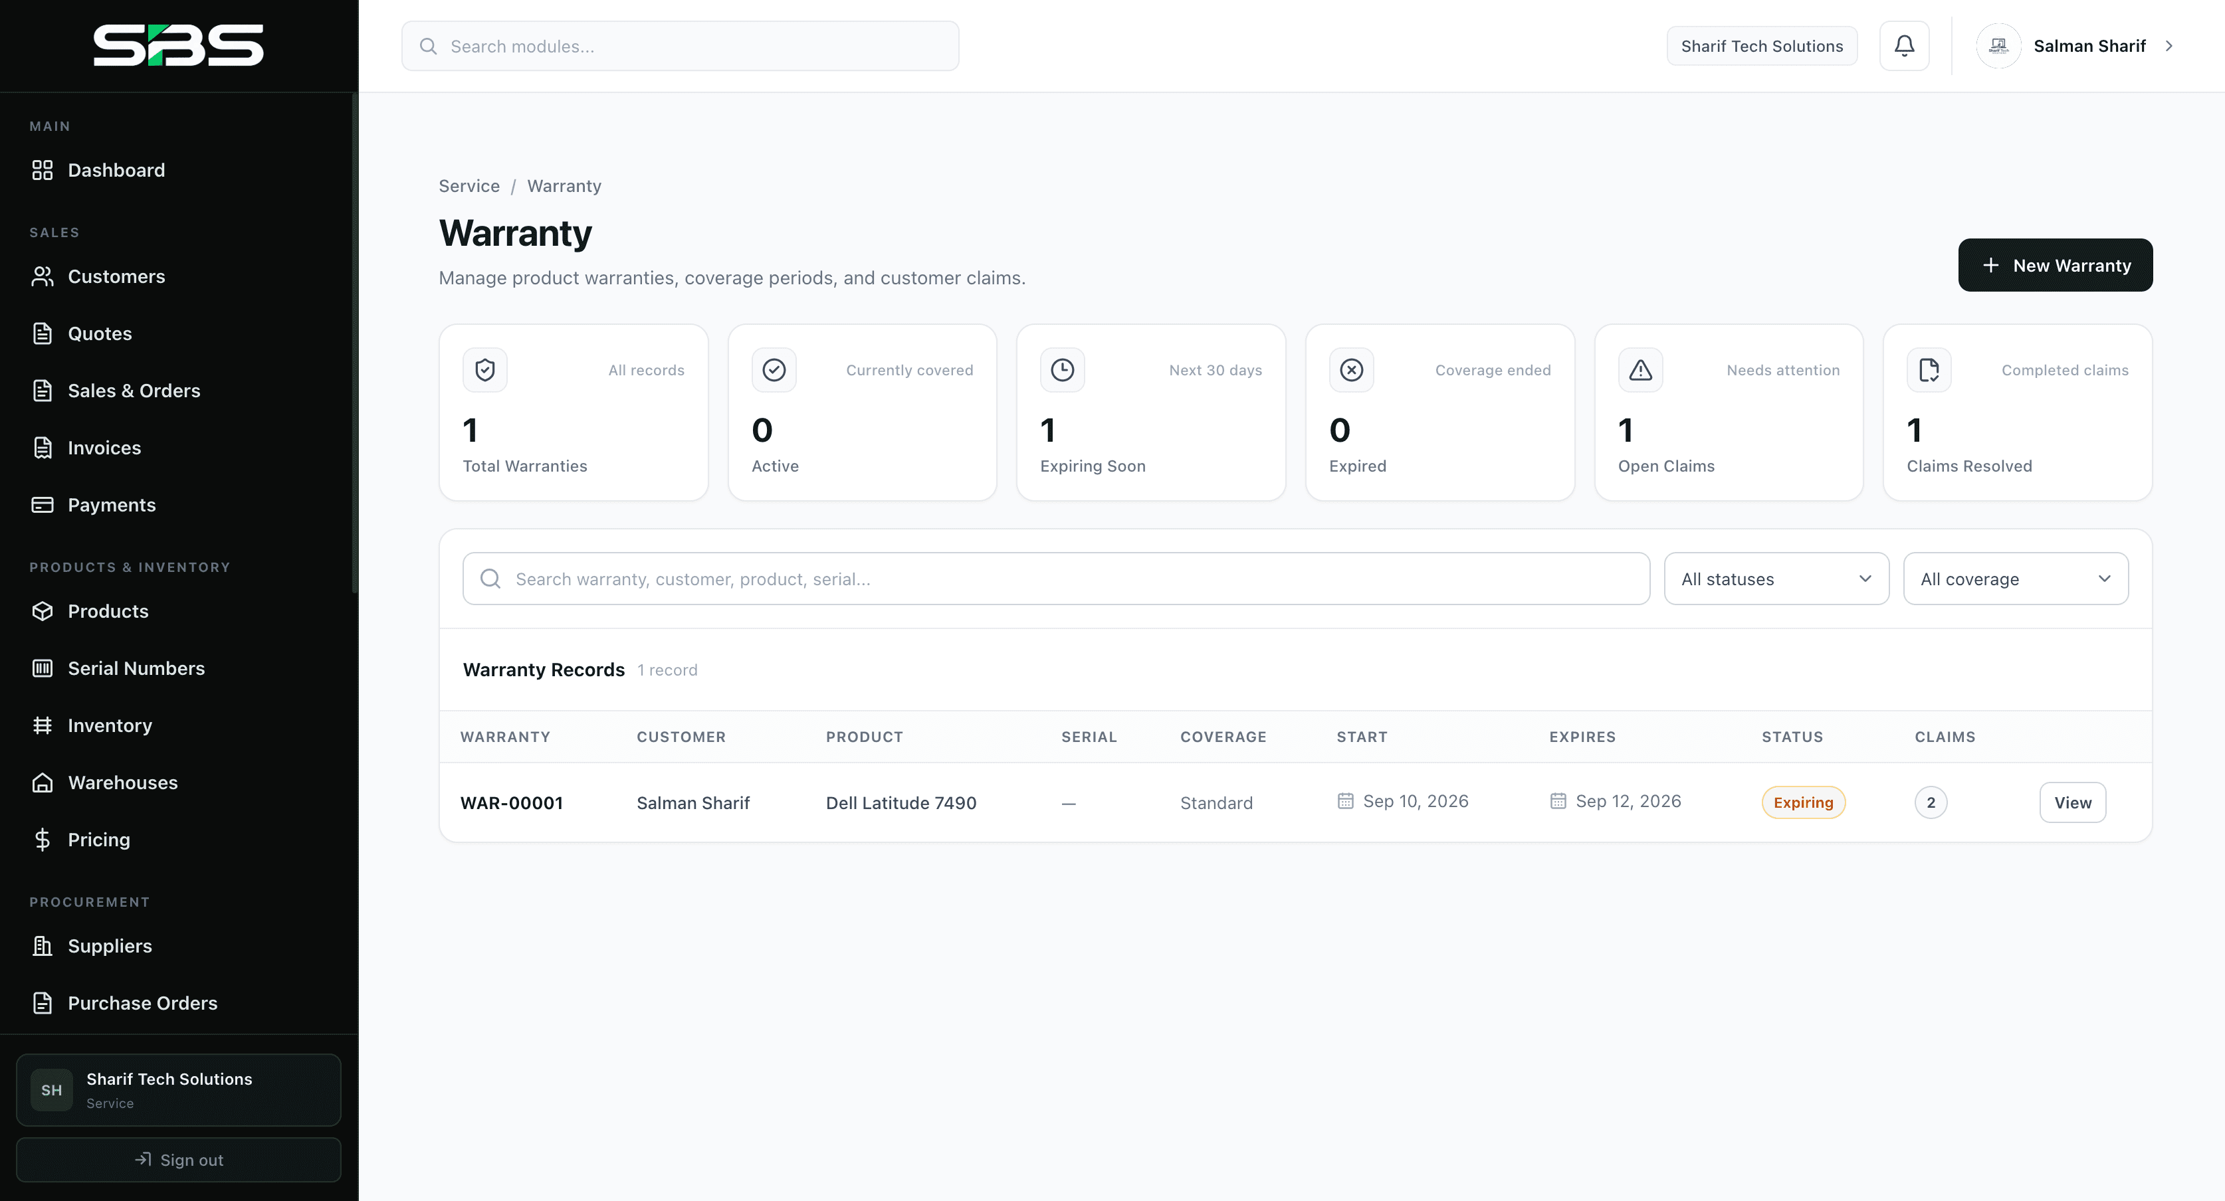Click the Pricing dollar icon
Image resolution: width=2225 pixels, height=1201 pixels.
click(x=43, y=839)
